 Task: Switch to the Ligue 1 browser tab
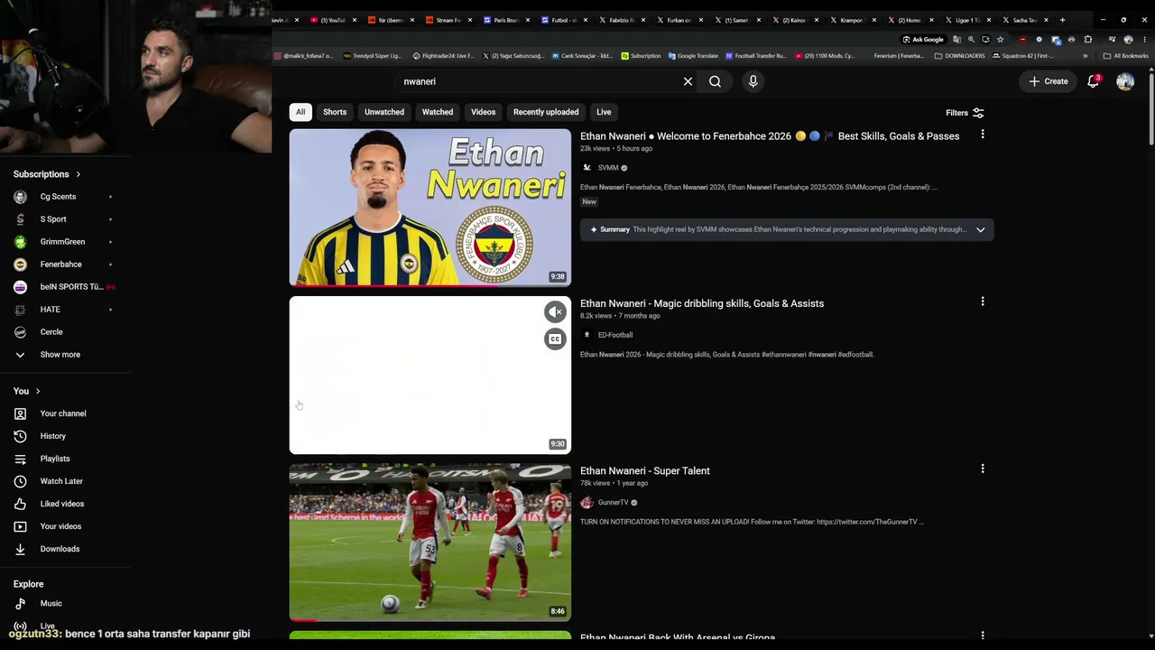[967, 20]
